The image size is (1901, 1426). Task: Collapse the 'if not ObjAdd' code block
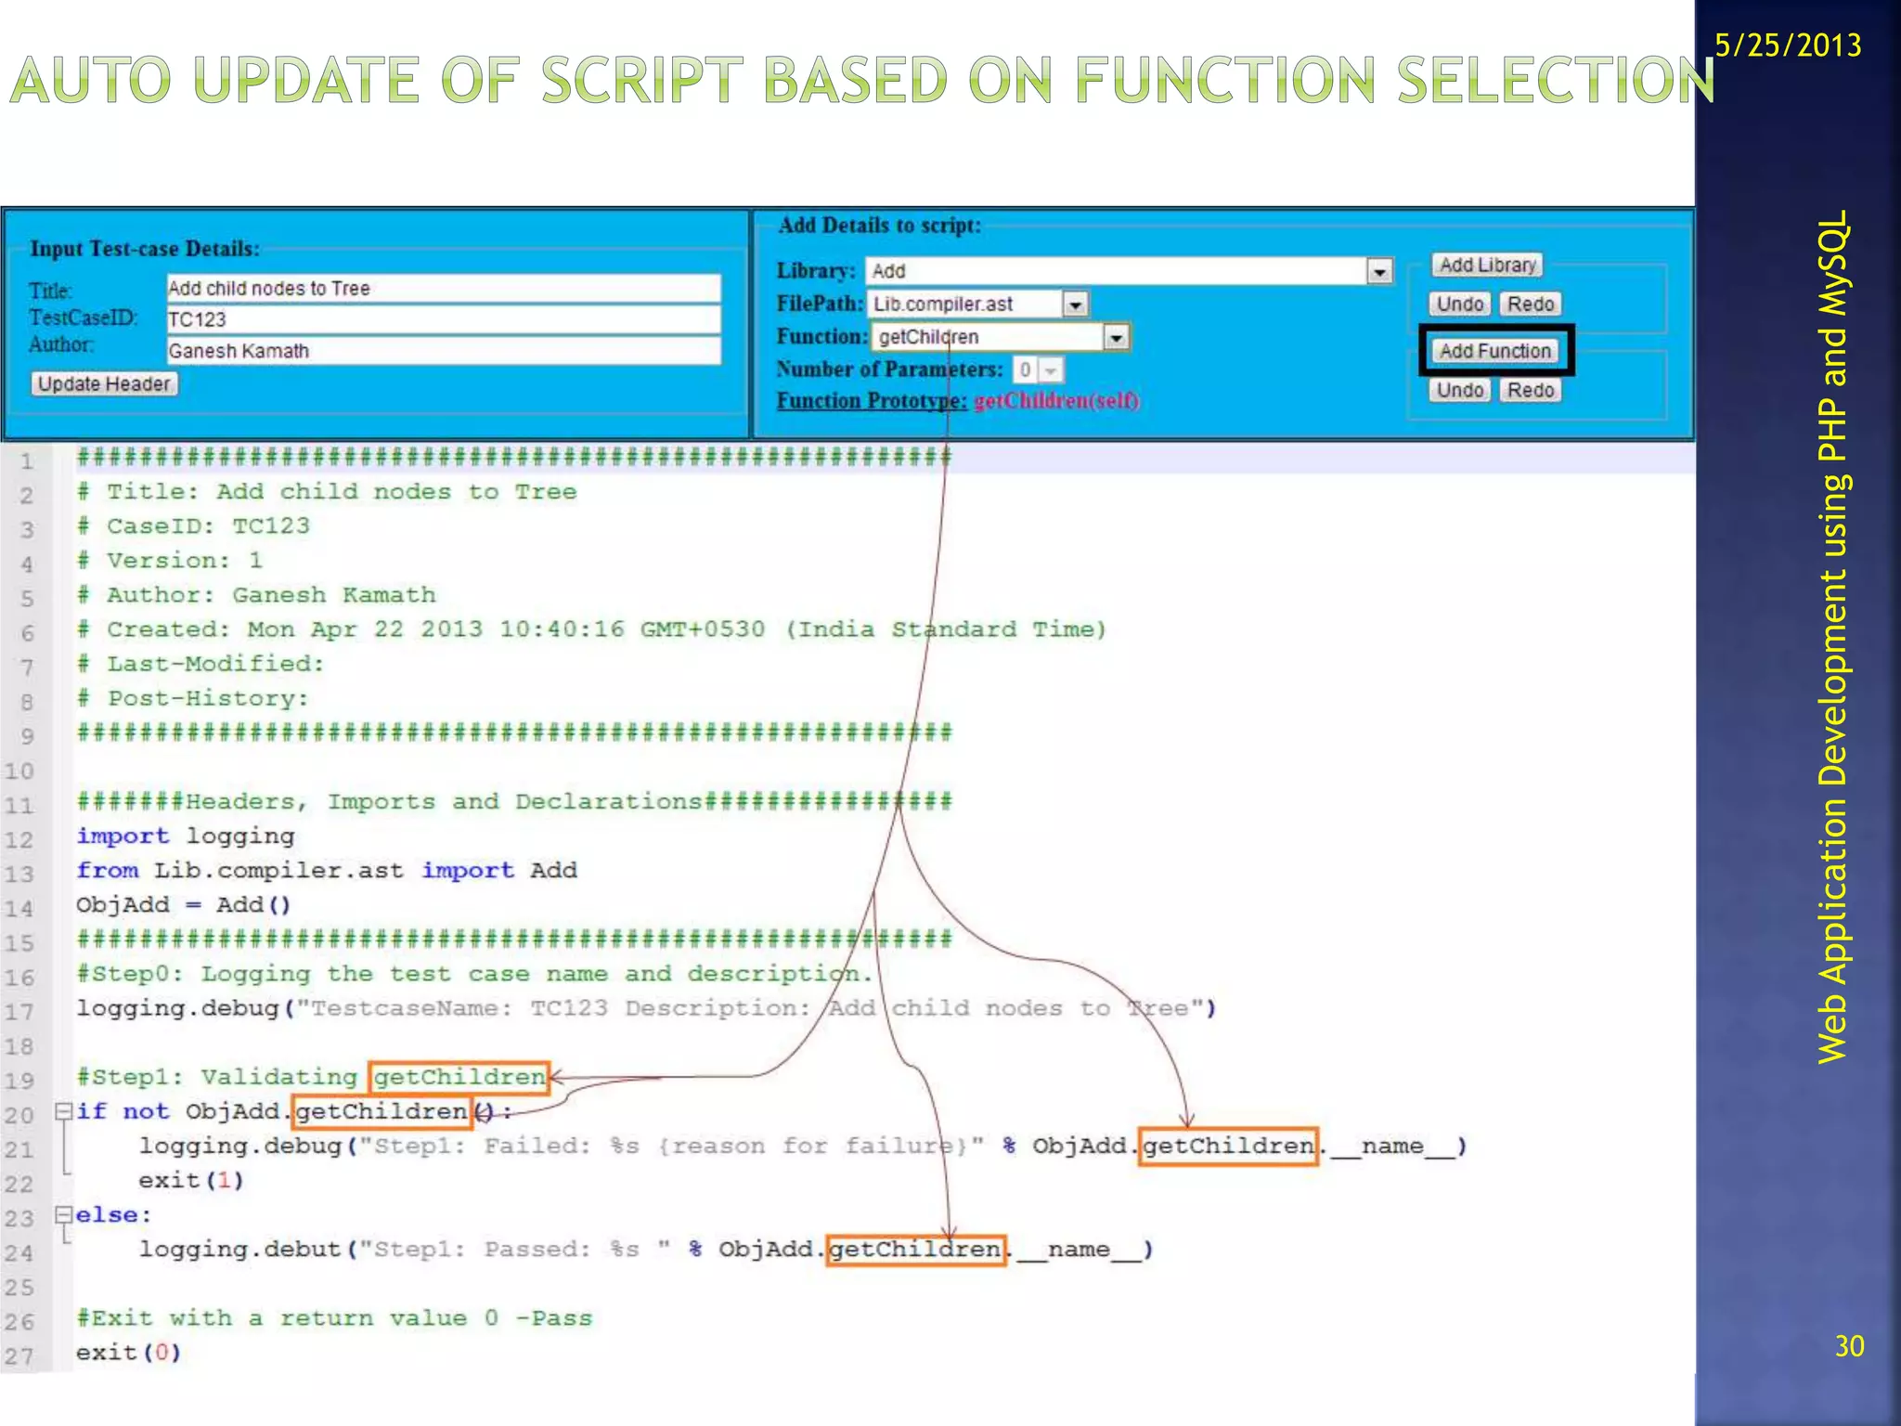[63, 1110]
